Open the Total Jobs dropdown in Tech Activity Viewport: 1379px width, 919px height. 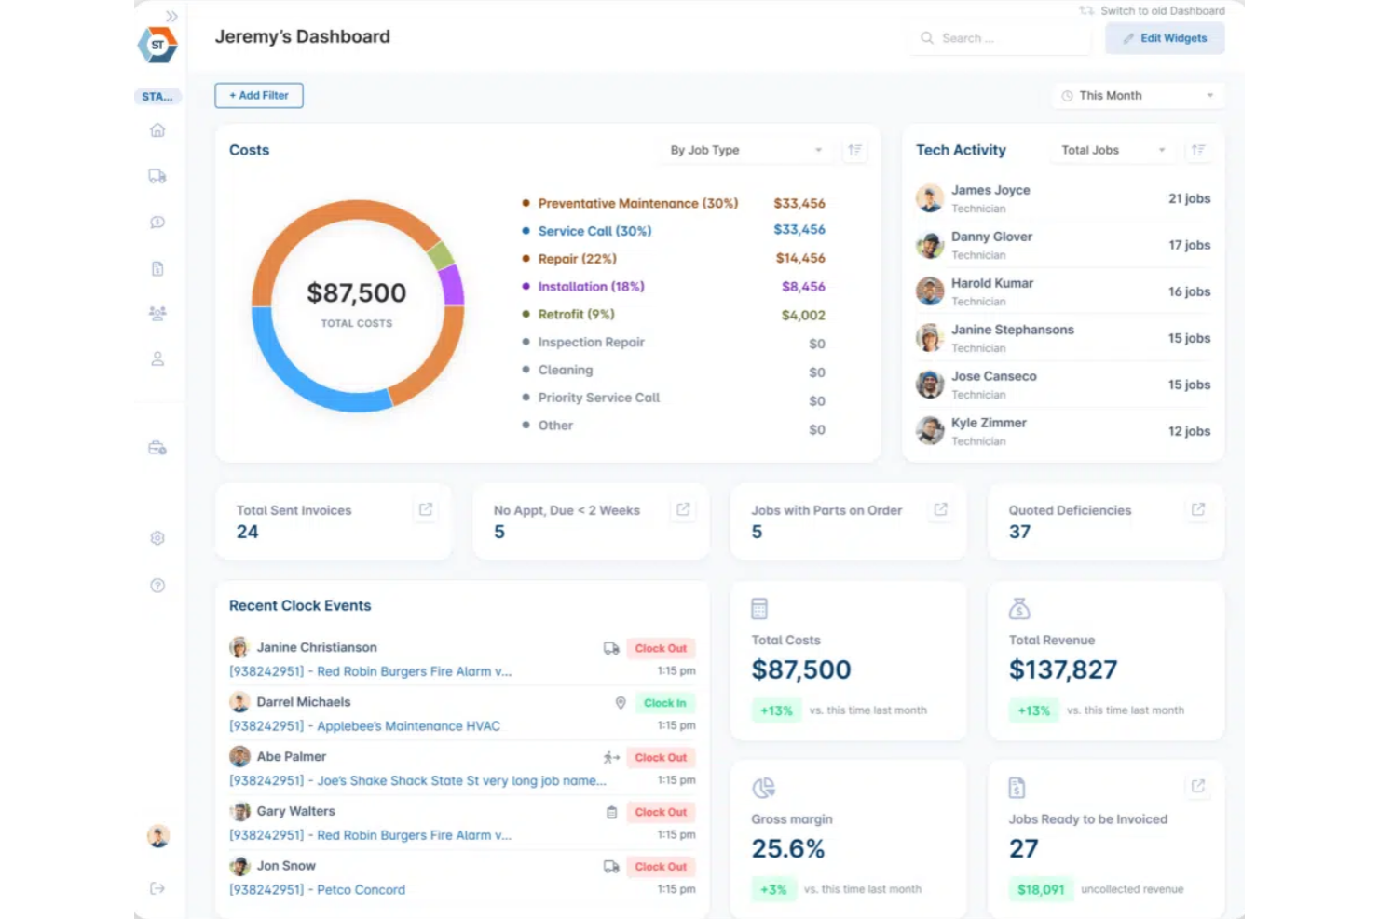(x=1111, y=150)
